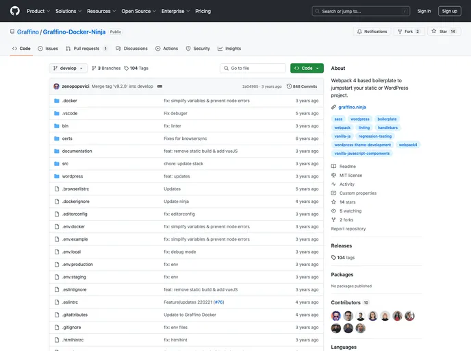Switch to the Actions tab
Image resolution: width=471 pixels, height=351 pixels.
pos(167,49)
